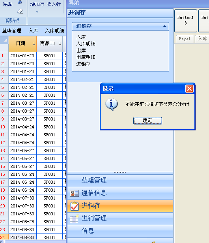Click the Button13 button
Screen dimensions: 209x243
[x=186, y=21]
